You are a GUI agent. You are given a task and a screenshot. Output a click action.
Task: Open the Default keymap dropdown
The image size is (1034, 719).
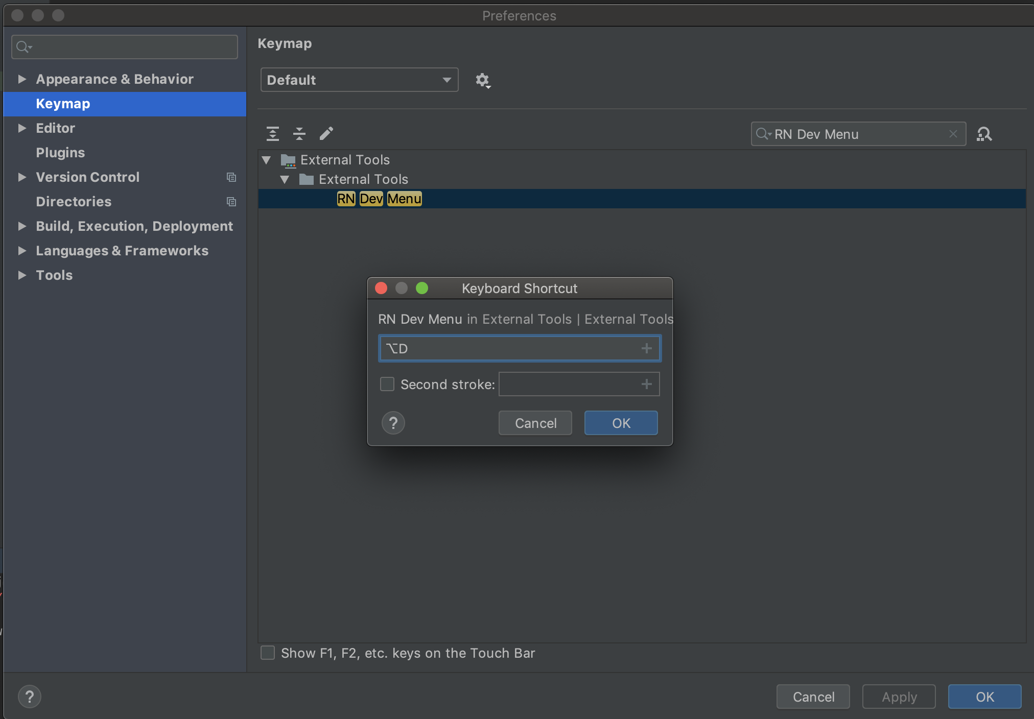359,80
